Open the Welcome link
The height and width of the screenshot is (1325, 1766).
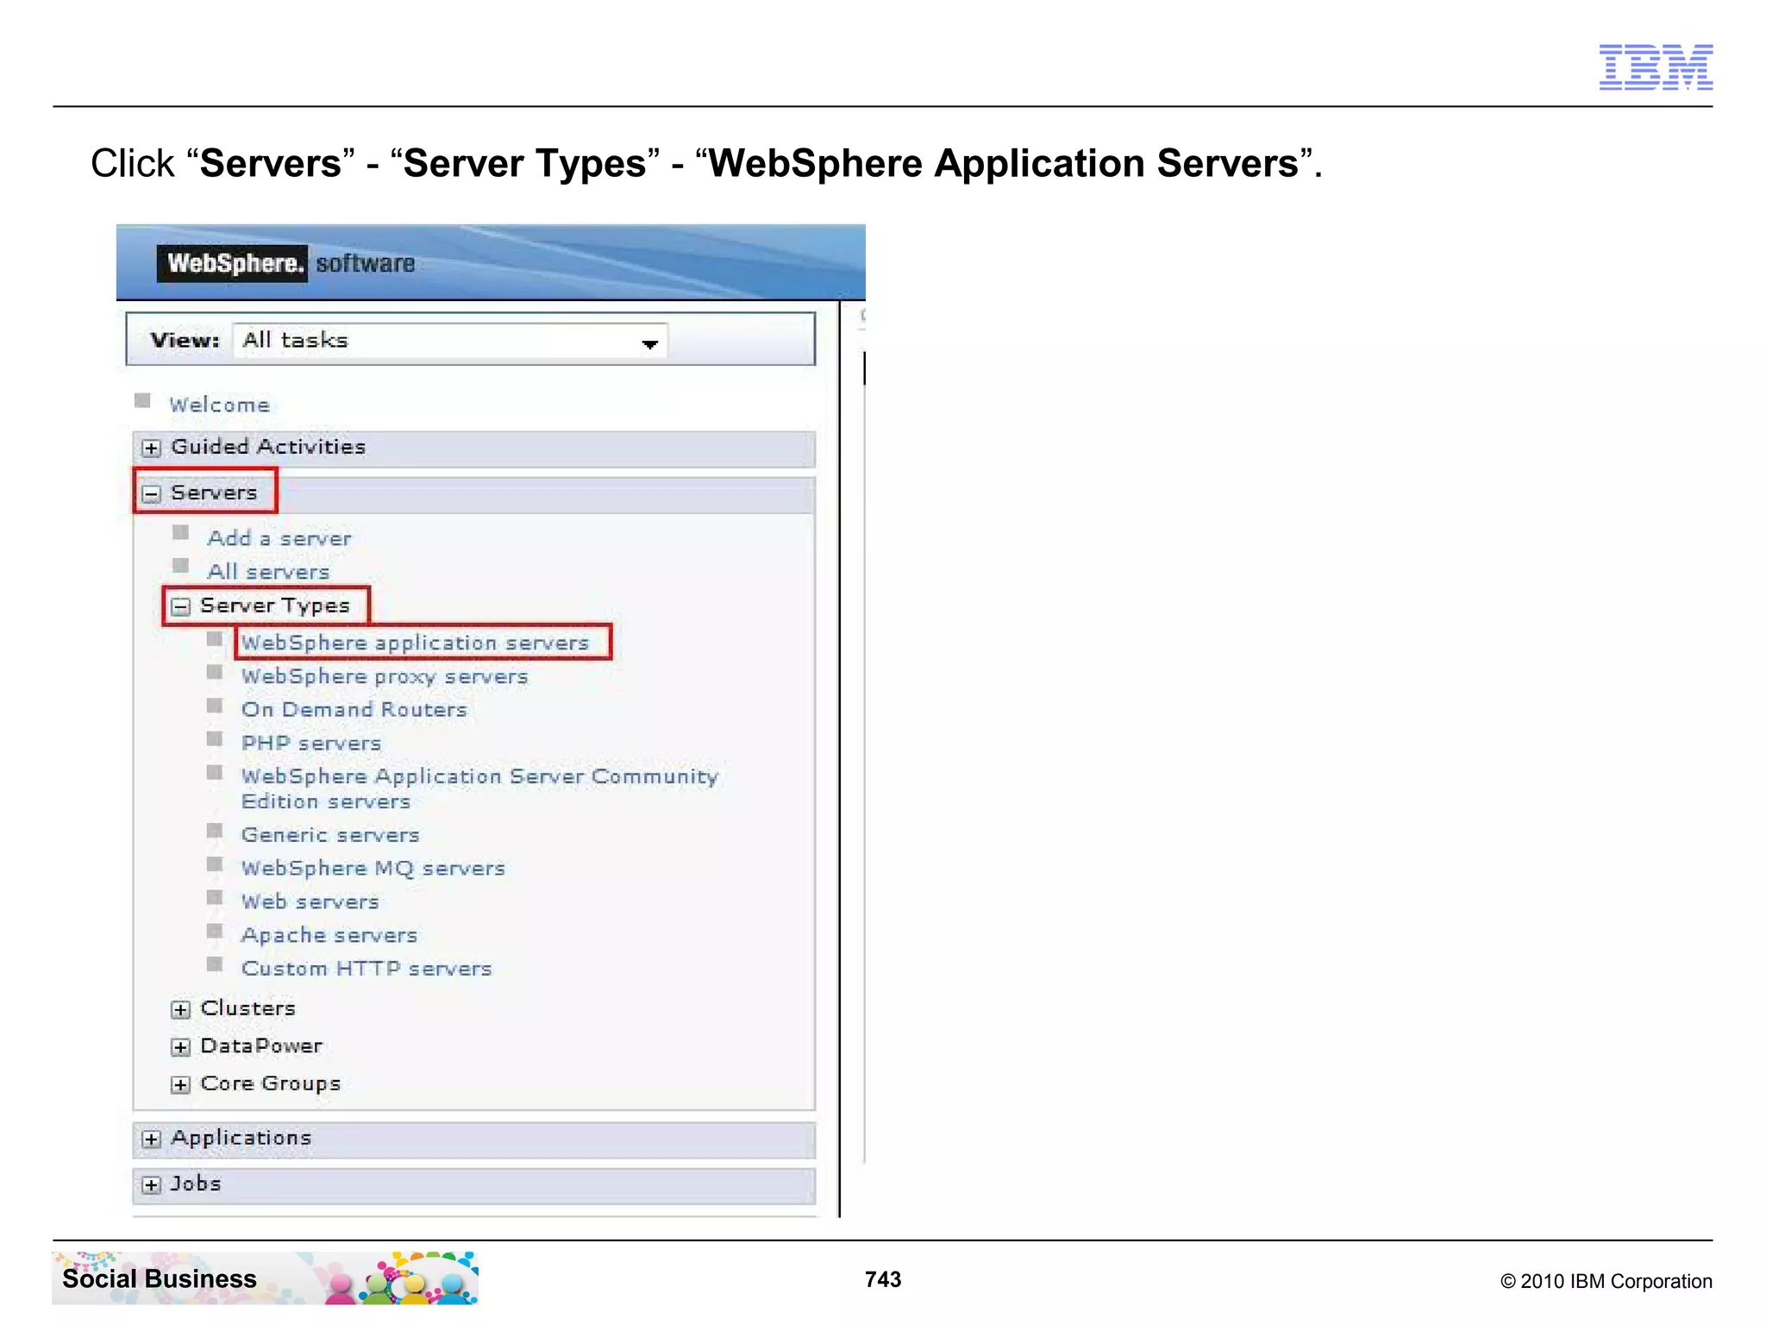(x=219, y=405)
